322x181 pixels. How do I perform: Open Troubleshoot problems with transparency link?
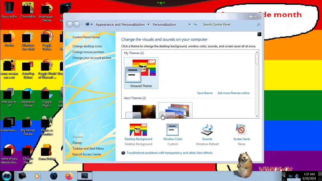click(x=169, y=153)
